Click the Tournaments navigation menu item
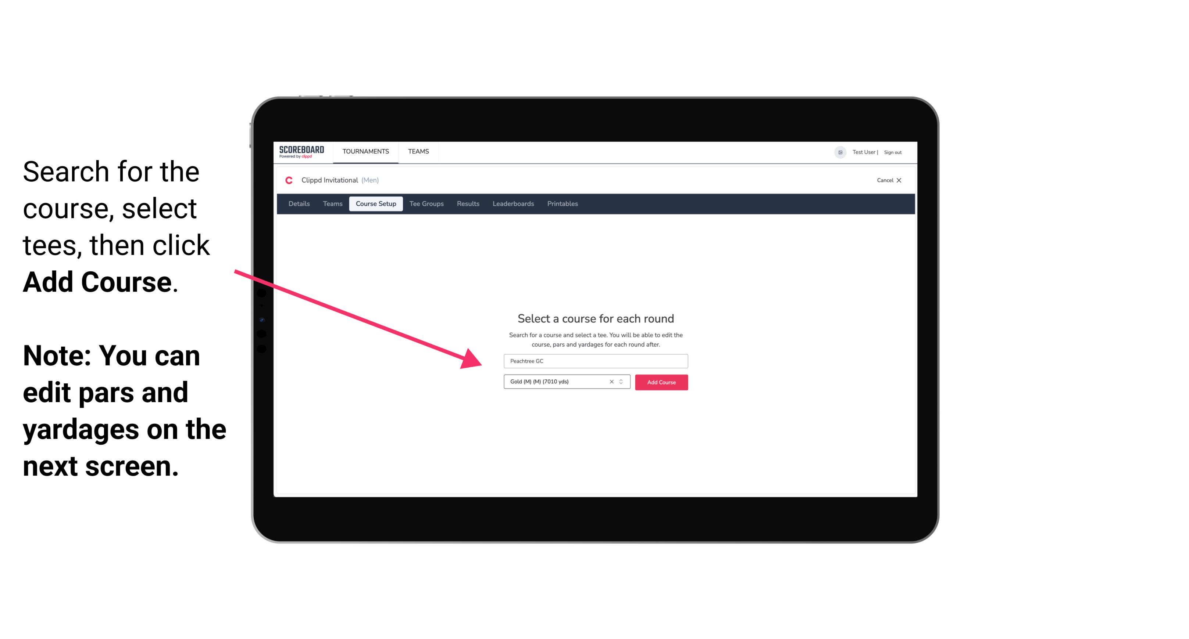This screenshot has width=1189, height=639. (365, 152)
